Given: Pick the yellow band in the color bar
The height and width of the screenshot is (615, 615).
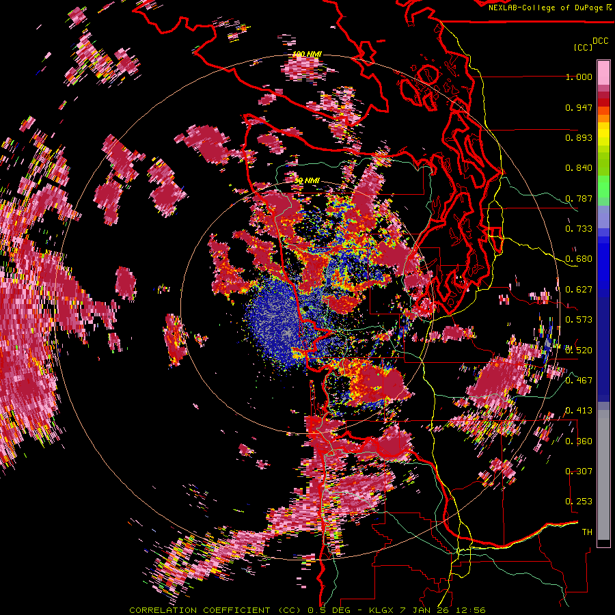Looking at the screenshot, I should pos(603,134).
